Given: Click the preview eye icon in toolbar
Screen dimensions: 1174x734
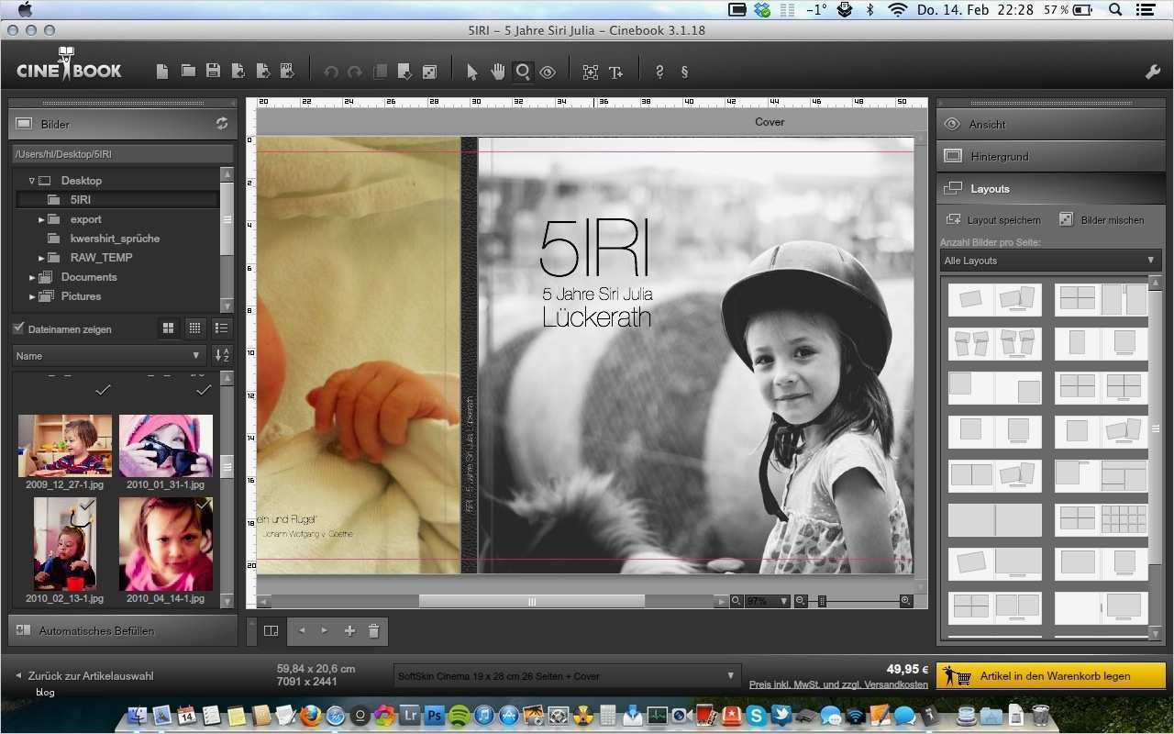Looking at the screenshot, I should [548, 72].
